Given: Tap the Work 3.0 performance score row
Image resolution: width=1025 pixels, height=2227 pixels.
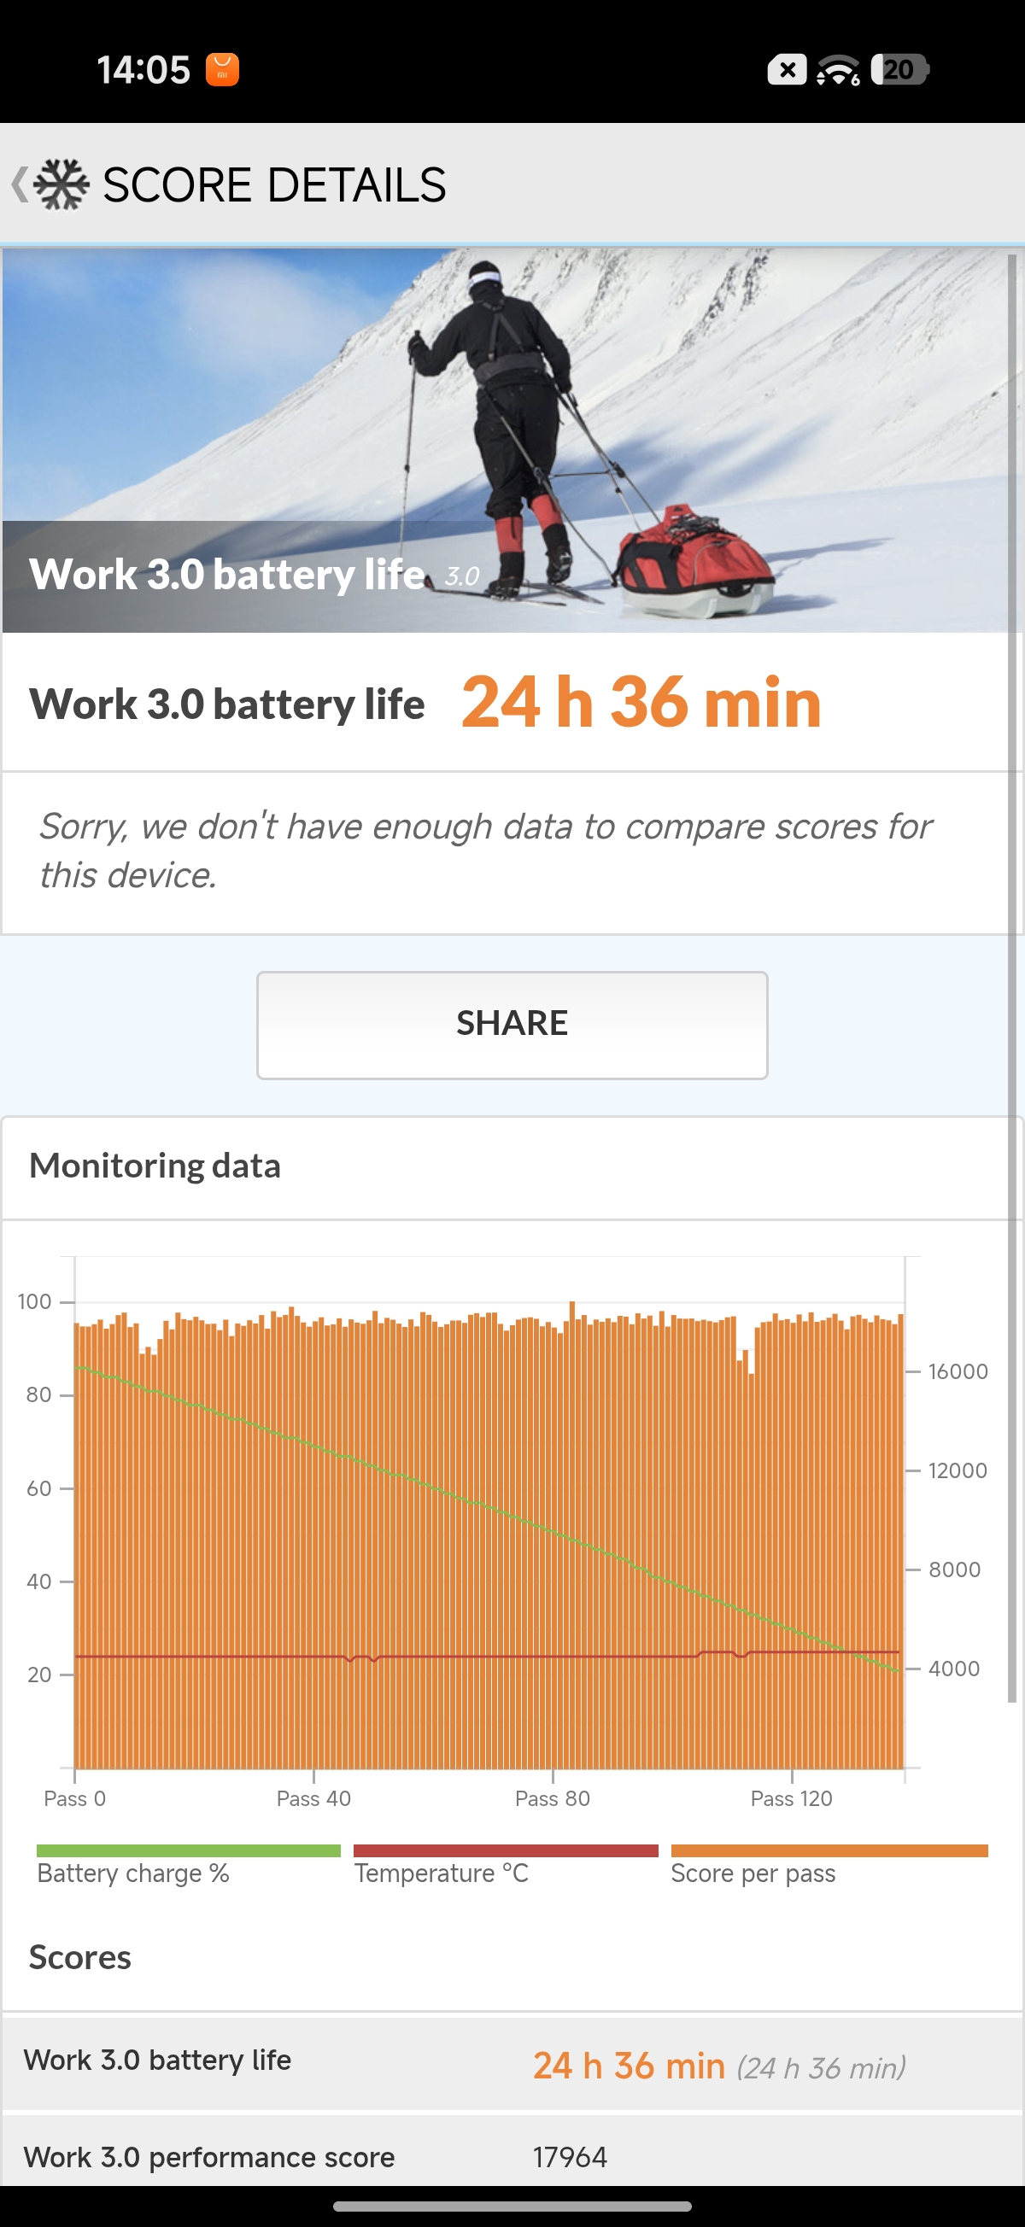Looking at the screenshot, I should pos(512,2156).
